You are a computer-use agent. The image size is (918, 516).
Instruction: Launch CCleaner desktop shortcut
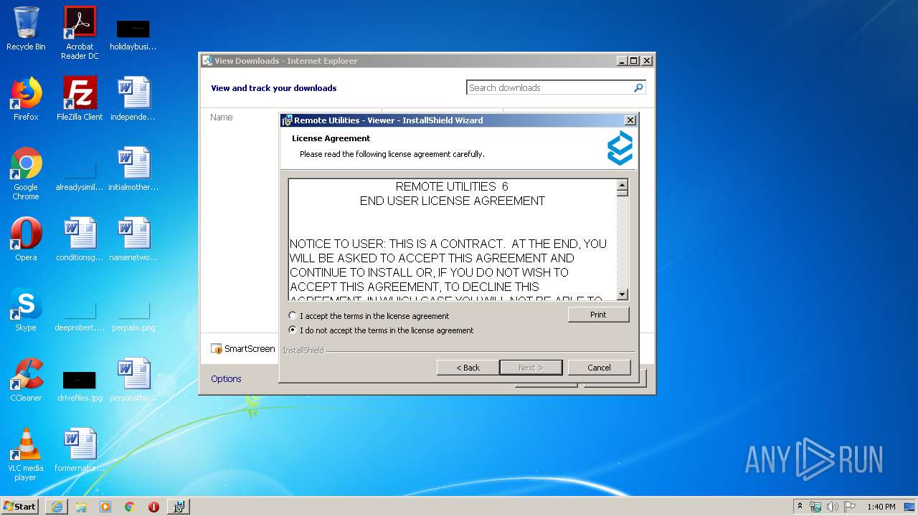[26, 380]
